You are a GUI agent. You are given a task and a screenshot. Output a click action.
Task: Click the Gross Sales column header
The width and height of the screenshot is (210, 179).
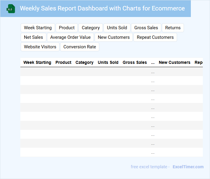pos(135,62)
